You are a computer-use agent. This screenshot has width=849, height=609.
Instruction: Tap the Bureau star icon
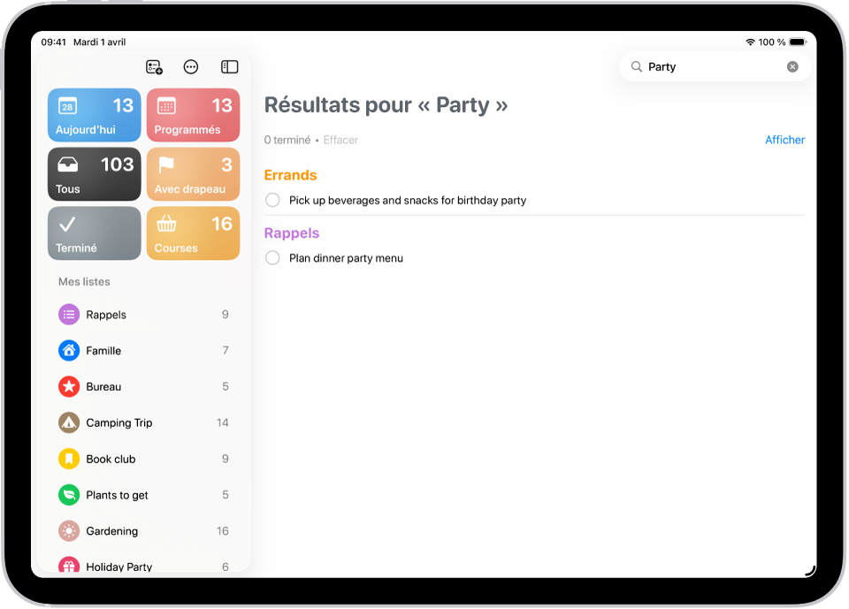pyautogui.click(x=69, y=386)
